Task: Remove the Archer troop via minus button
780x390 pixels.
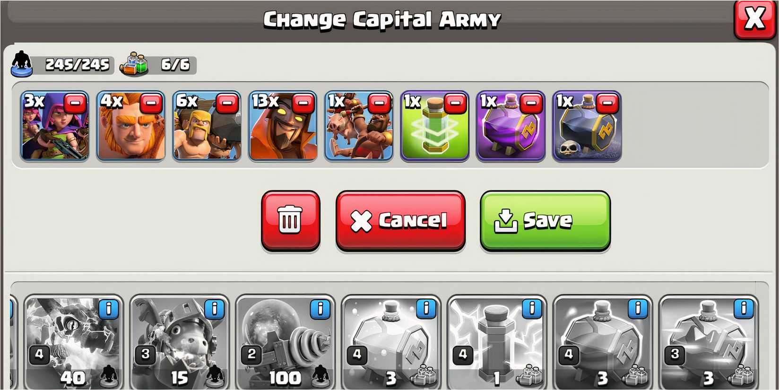Action: [x=75, y=103]
